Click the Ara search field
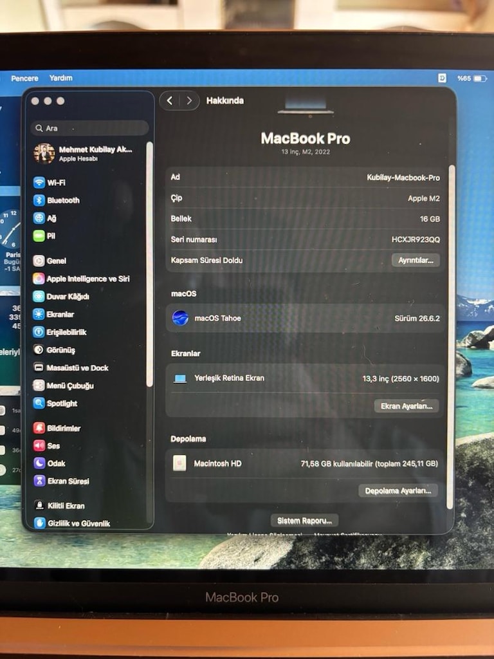This screenshot has height=659, width=494. pos(89,128)
